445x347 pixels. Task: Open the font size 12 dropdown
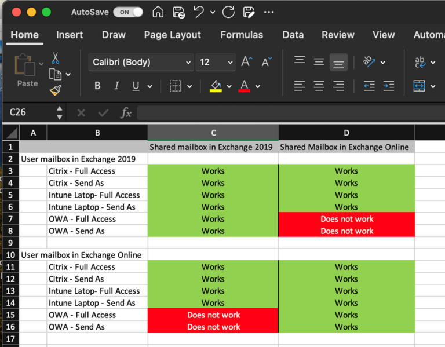231,62
